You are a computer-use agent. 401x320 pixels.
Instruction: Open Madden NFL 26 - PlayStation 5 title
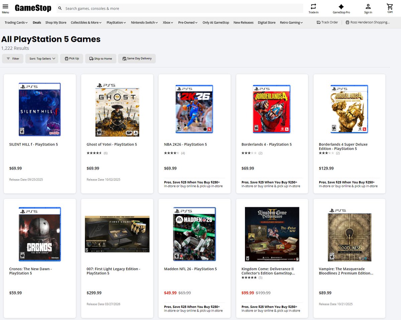(x=190, y=269)
